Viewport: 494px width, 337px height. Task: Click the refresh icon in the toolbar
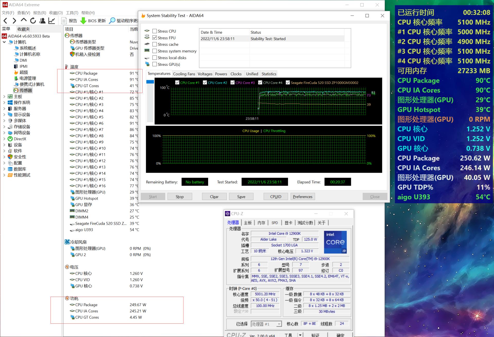coord(33,21)
